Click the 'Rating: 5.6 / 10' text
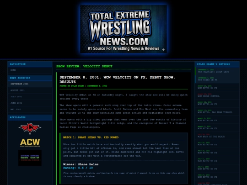This screenshot has height=185, width=247. (x=78, y=168)
